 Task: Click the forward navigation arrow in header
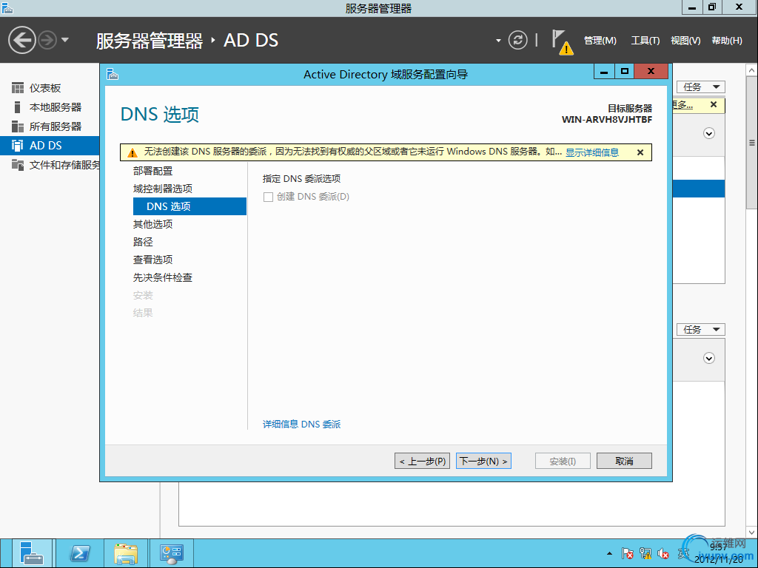pyautogui.click(x=47, y=40)
